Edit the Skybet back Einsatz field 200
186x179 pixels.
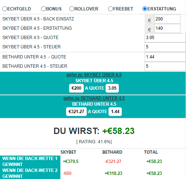(x=167, y=19)
